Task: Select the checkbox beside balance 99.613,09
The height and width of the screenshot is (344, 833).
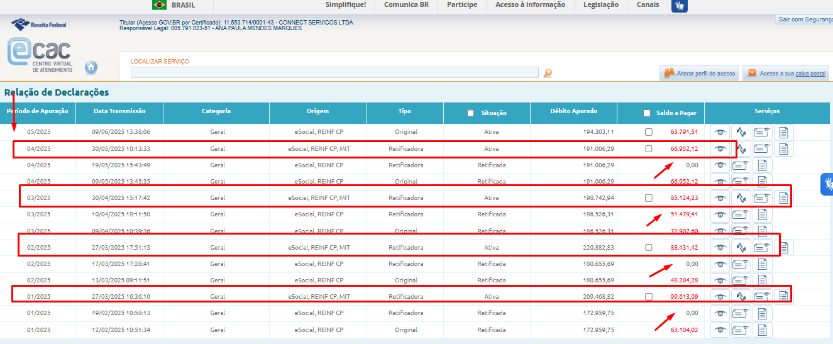Action: 648,297
